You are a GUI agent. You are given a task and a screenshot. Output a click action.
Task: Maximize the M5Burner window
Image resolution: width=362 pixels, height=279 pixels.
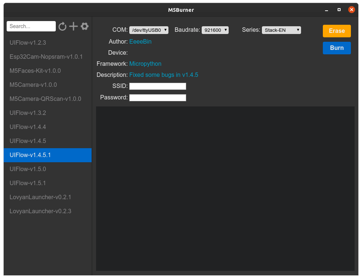(339, 10)
